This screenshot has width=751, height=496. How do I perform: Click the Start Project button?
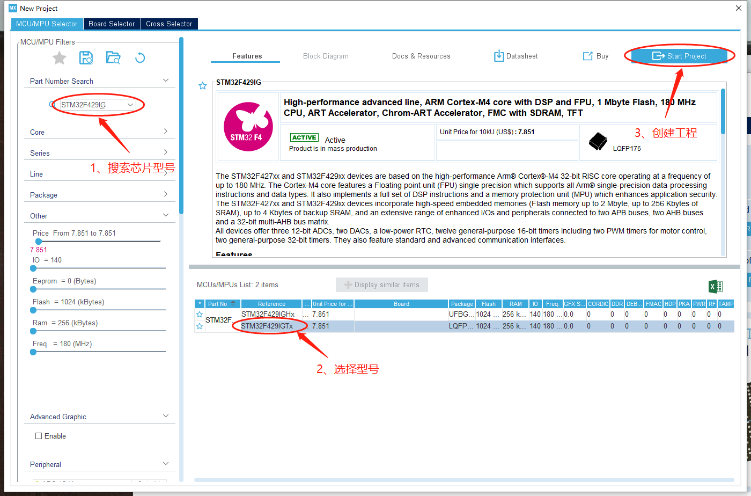(679, 56)
